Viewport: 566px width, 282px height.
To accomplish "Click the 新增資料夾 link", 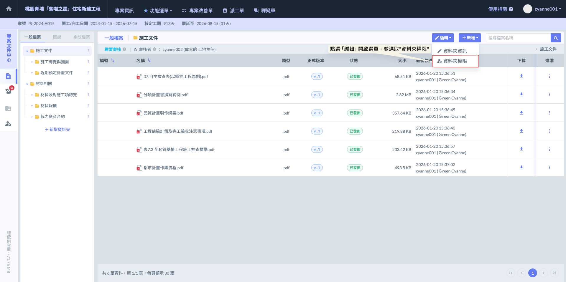I will pos(57,130).
